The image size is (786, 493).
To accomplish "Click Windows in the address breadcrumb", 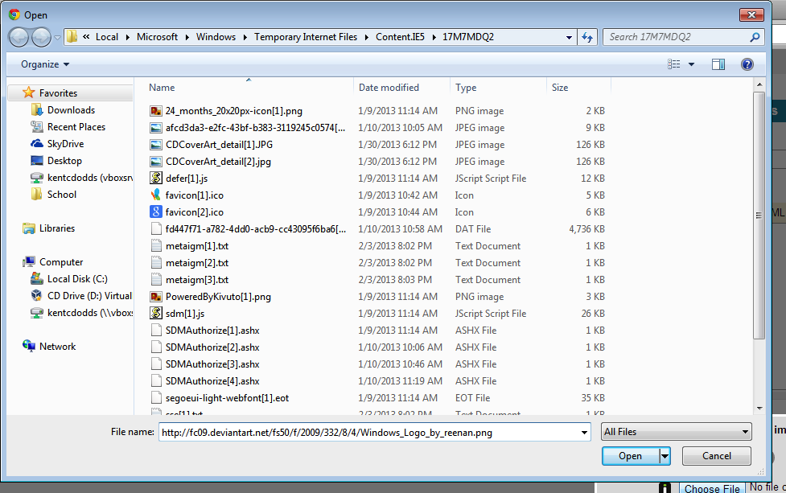I will (x=216, y=37).
